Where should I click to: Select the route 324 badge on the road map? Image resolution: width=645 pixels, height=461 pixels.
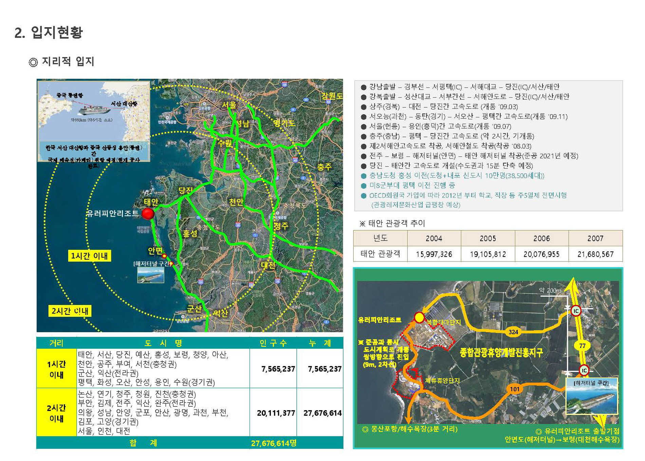point(513,332)
